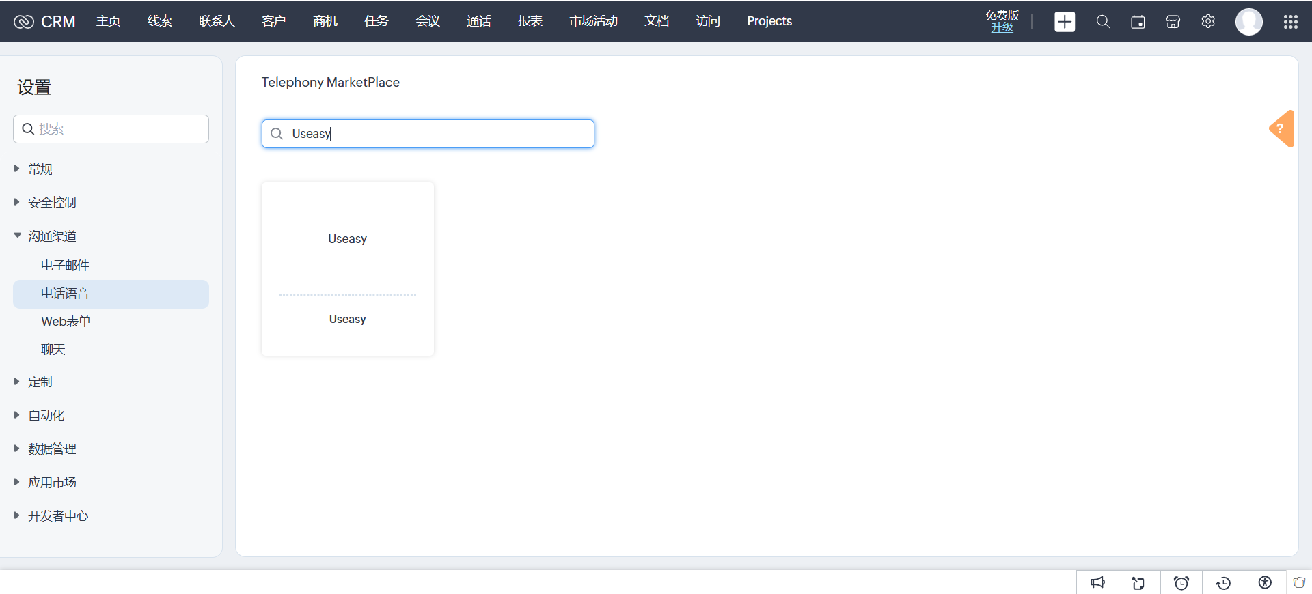Open the 访问 tab
1312x594 pixels.
pyautogui.click(x=708, y=21)
